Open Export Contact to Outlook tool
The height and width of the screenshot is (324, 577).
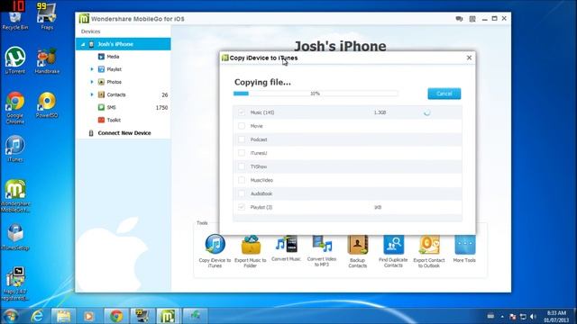point(429,245)
